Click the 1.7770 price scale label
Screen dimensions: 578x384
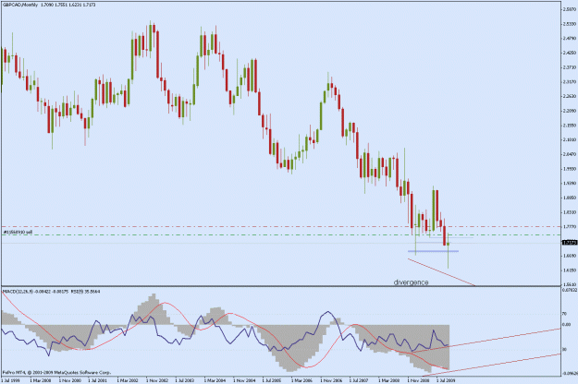point(569,226)
